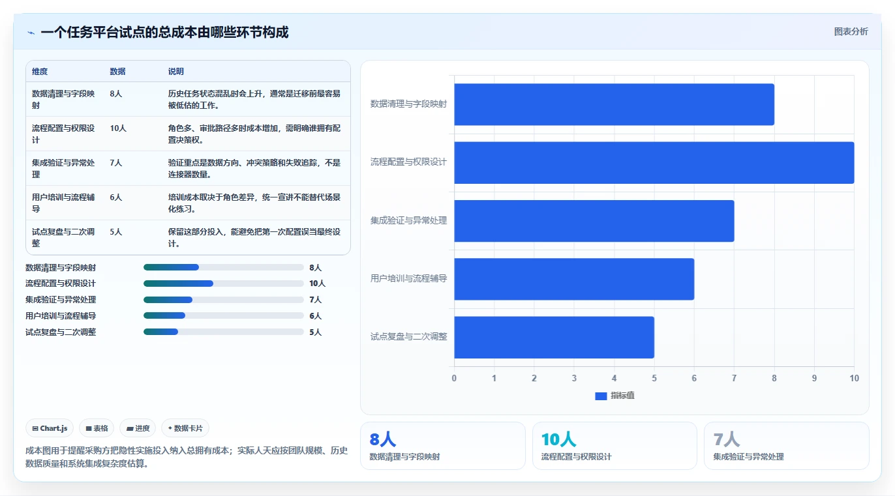Image resolution: width=895 pixels, height=496 pixels.
Task: Click the 数据清理与字段映射 progress bar
Action: [224, 267]
